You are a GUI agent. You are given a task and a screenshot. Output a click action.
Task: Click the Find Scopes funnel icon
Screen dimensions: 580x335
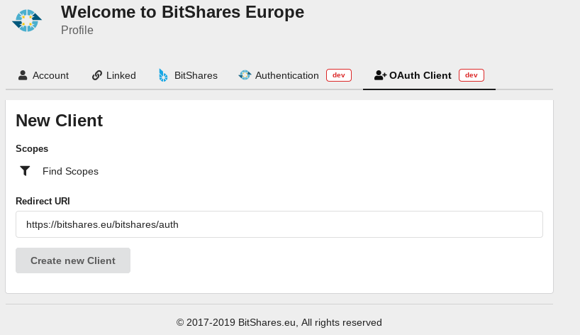(x=25, y=171)
